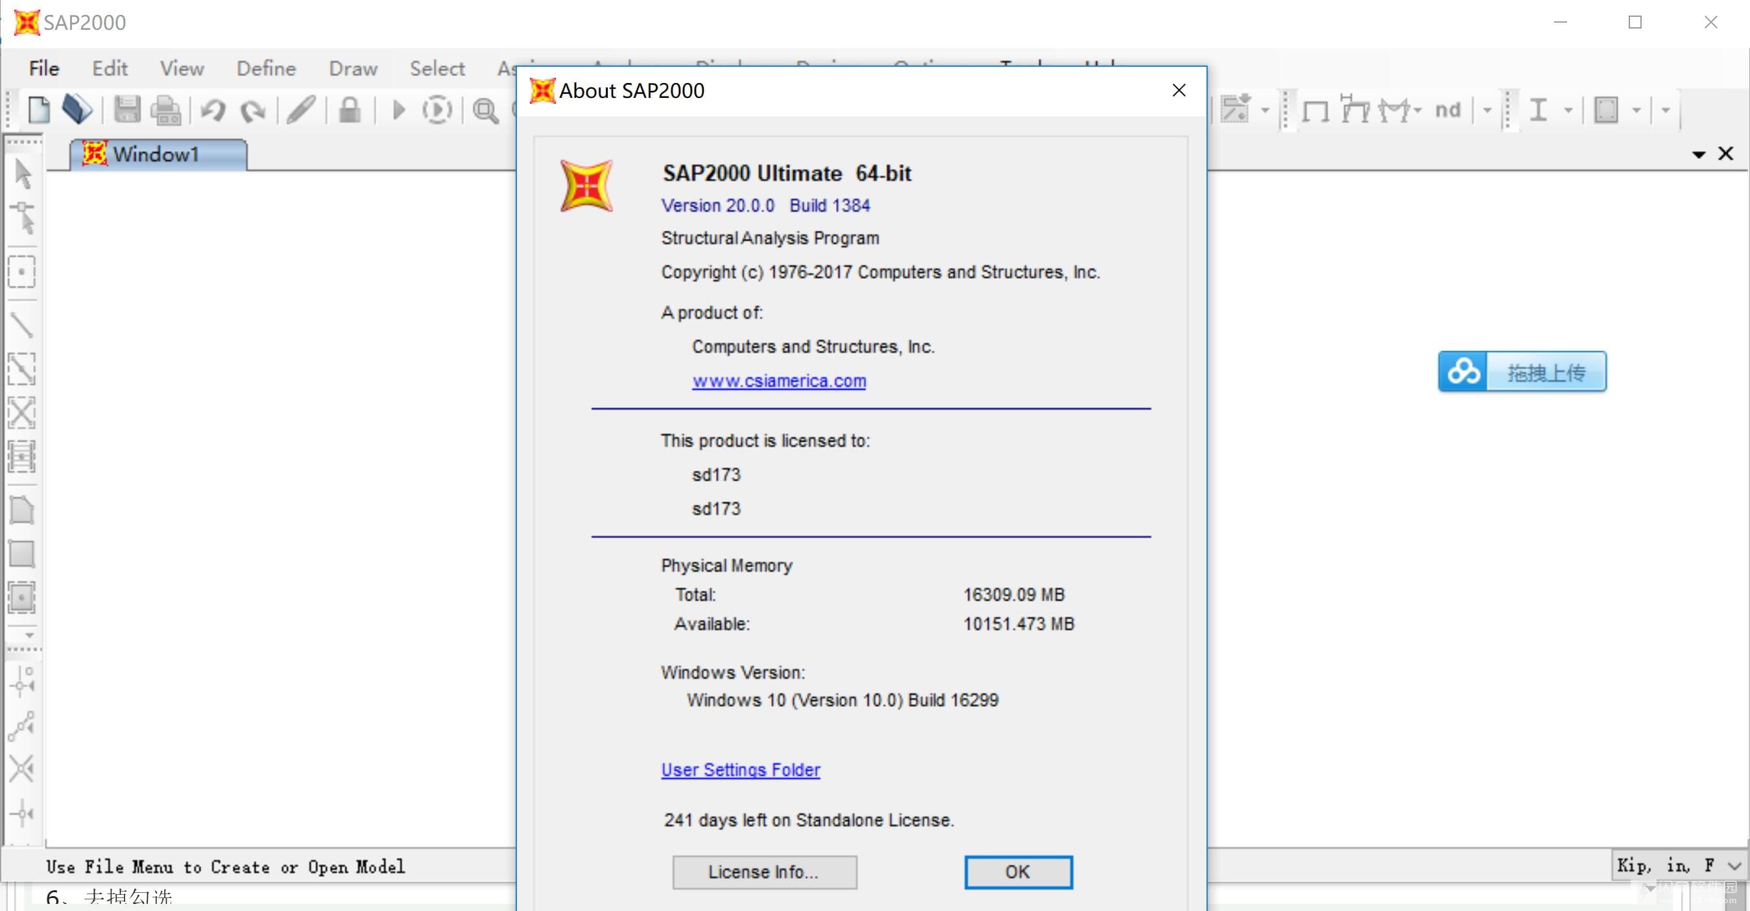Open dropdown next to I-beam design icon

[1568, 110]
